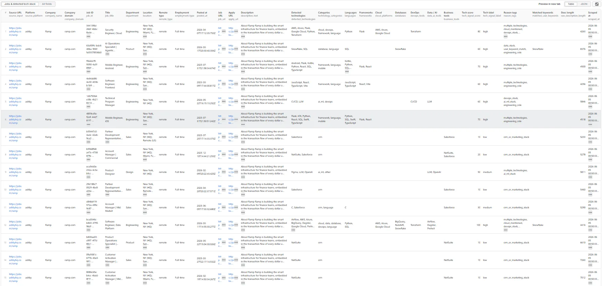This screenshot has width=602, height=286.
Task: Select 'Software Engineer, Data Platform' title cell
Action: (x=113, y=225)
